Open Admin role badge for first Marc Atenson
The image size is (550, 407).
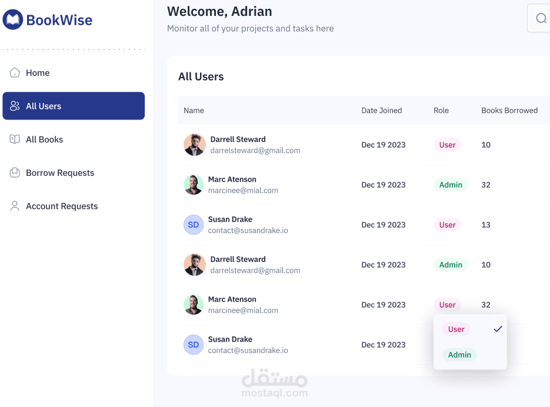coord(451,185)
